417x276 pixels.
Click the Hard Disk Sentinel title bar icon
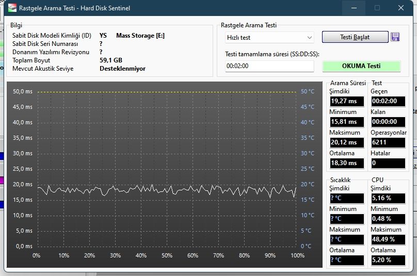click(x=12, y=8)
